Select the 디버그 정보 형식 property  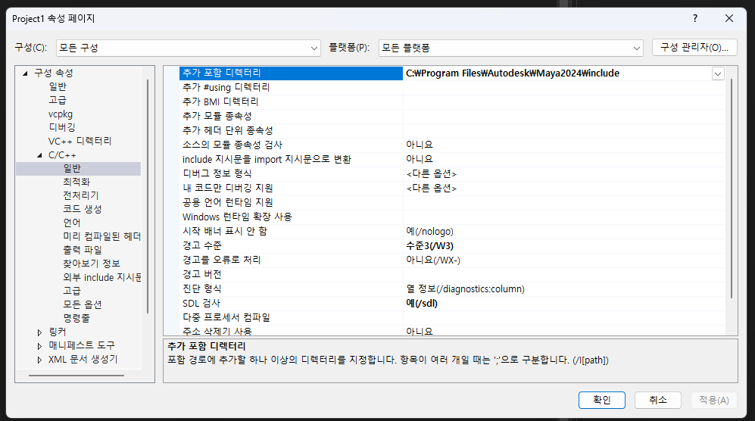[291, 173]
